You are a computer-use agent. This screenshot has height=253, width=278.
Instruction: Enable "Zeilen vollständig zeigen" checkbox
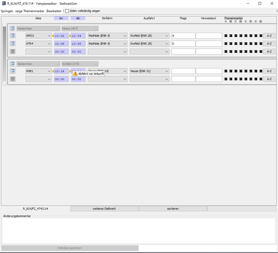pyautogui.click(x=67, y=11)
